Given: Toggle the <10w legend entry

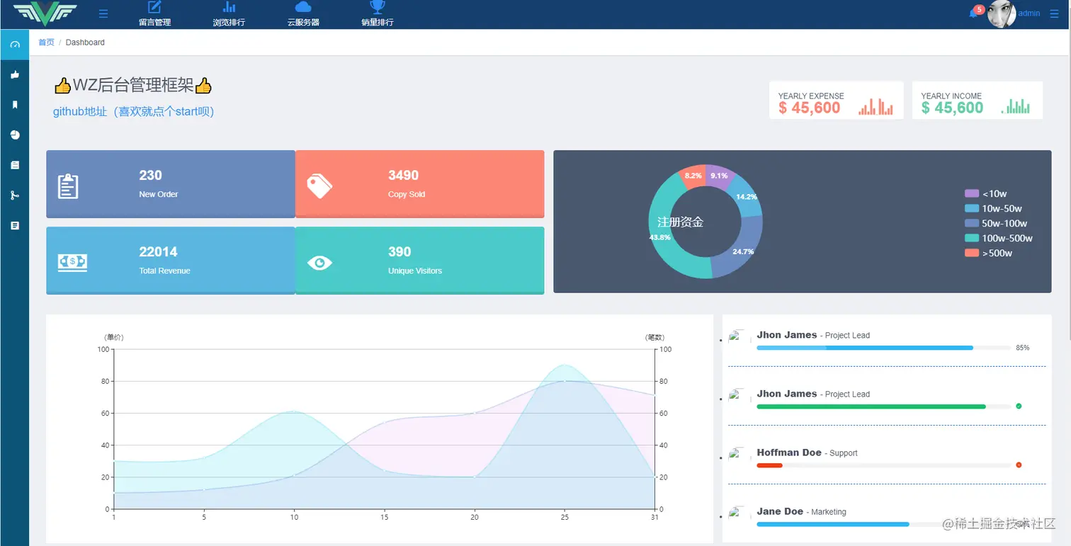Looking at the screenshot, I should coord(985,193).
